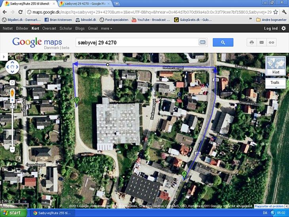
Task: Click the link chain icon
Action: (272, 42)
